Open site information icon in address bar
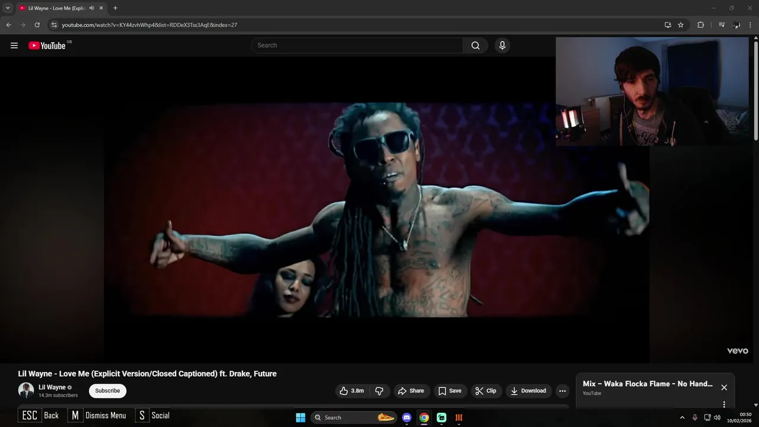This screenshot has height=427, width=759. pos(54,25)
